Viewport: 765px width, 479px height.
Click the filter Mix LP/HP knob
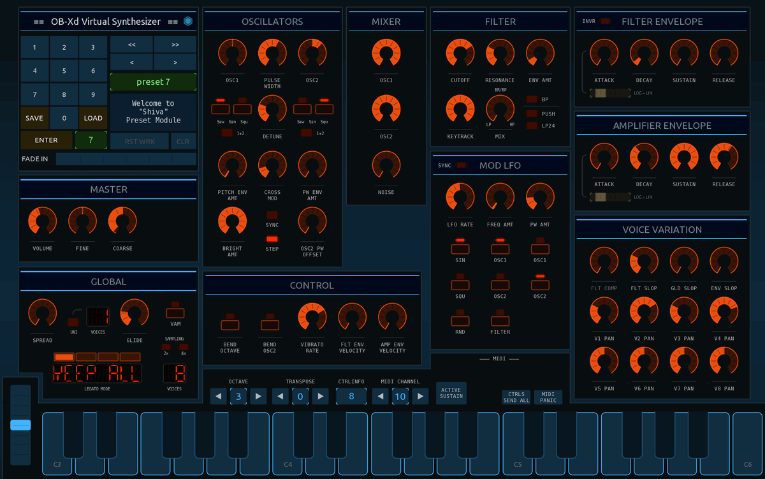pyautogui.click(x=500, y=109)
